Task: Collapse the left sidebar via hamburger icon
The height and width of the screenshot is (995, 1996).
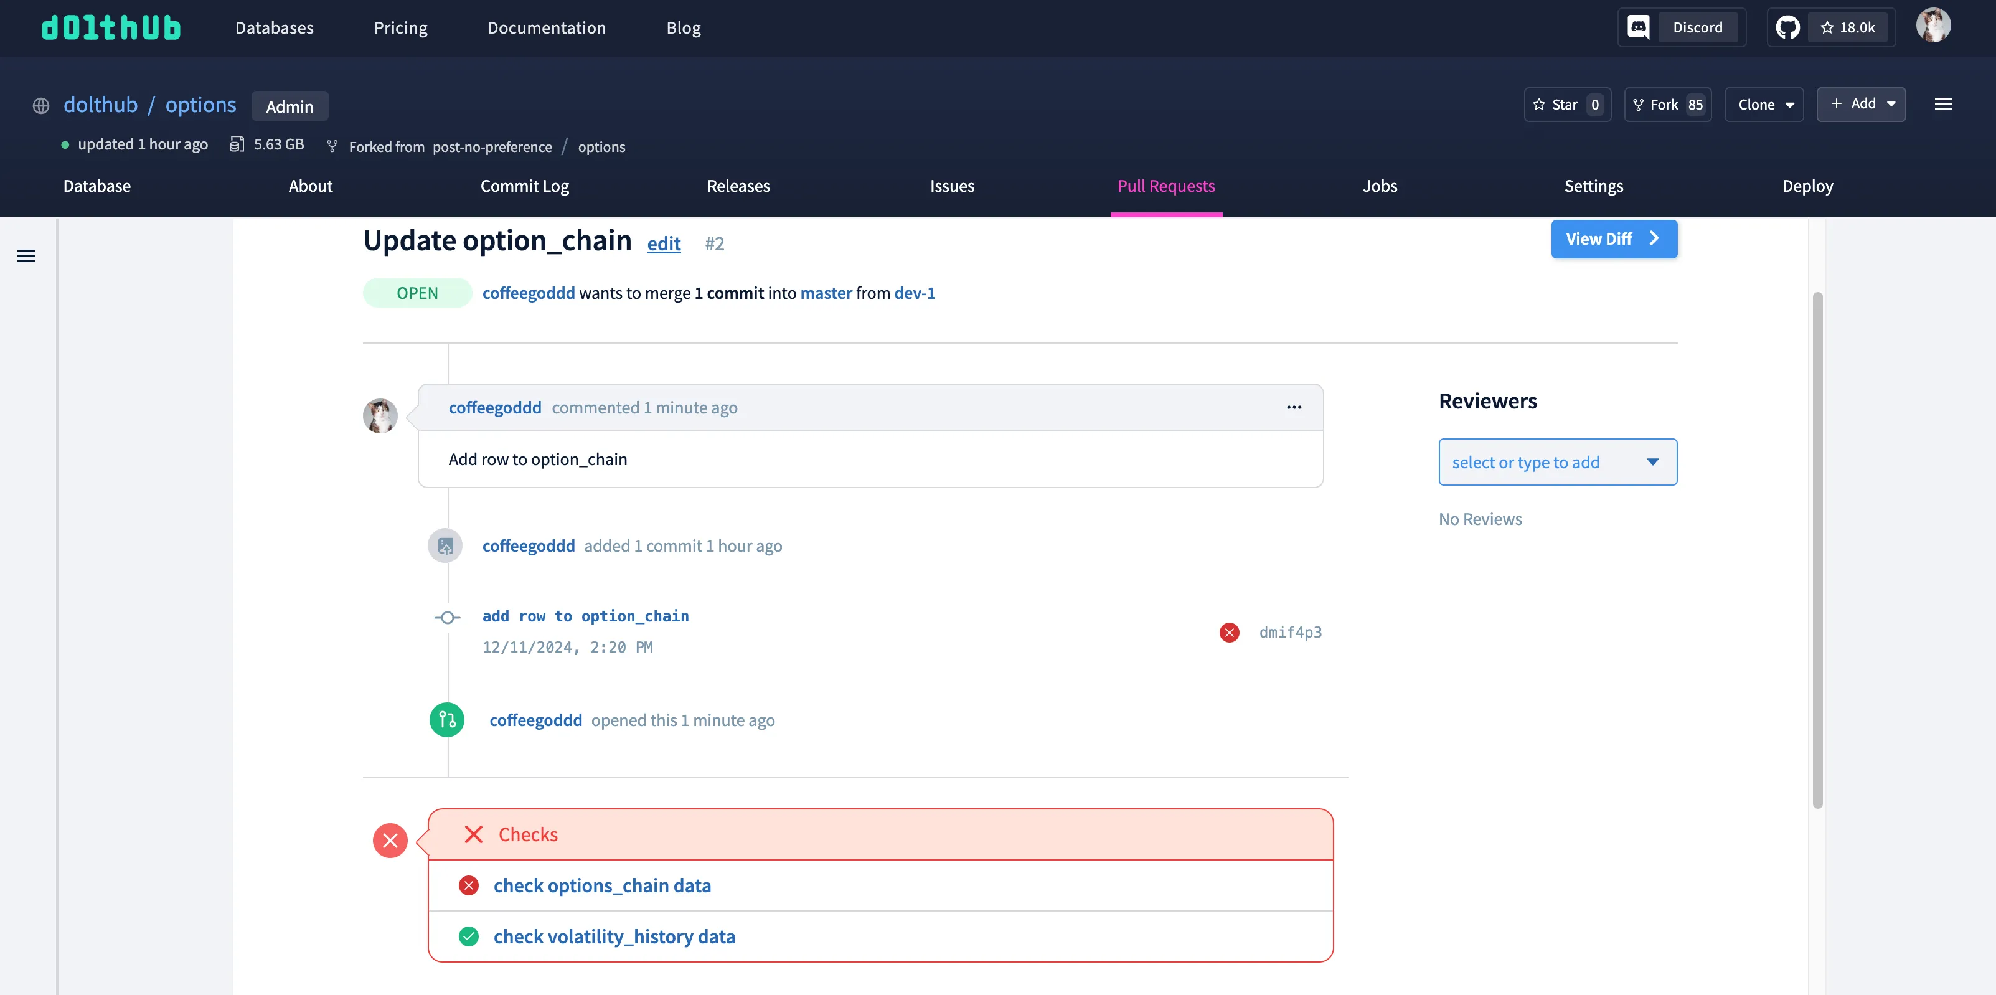Action: click(x=26, y=256)
